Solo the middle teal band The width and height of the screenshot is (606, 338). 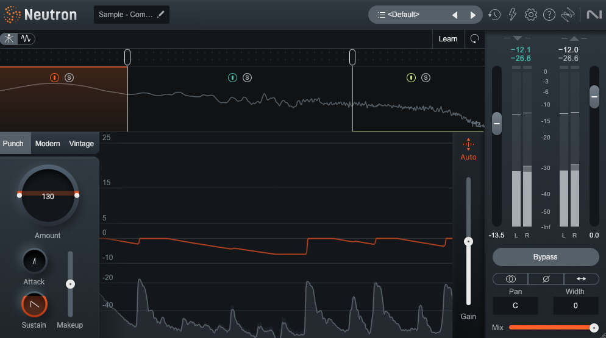tap(247, 77)
